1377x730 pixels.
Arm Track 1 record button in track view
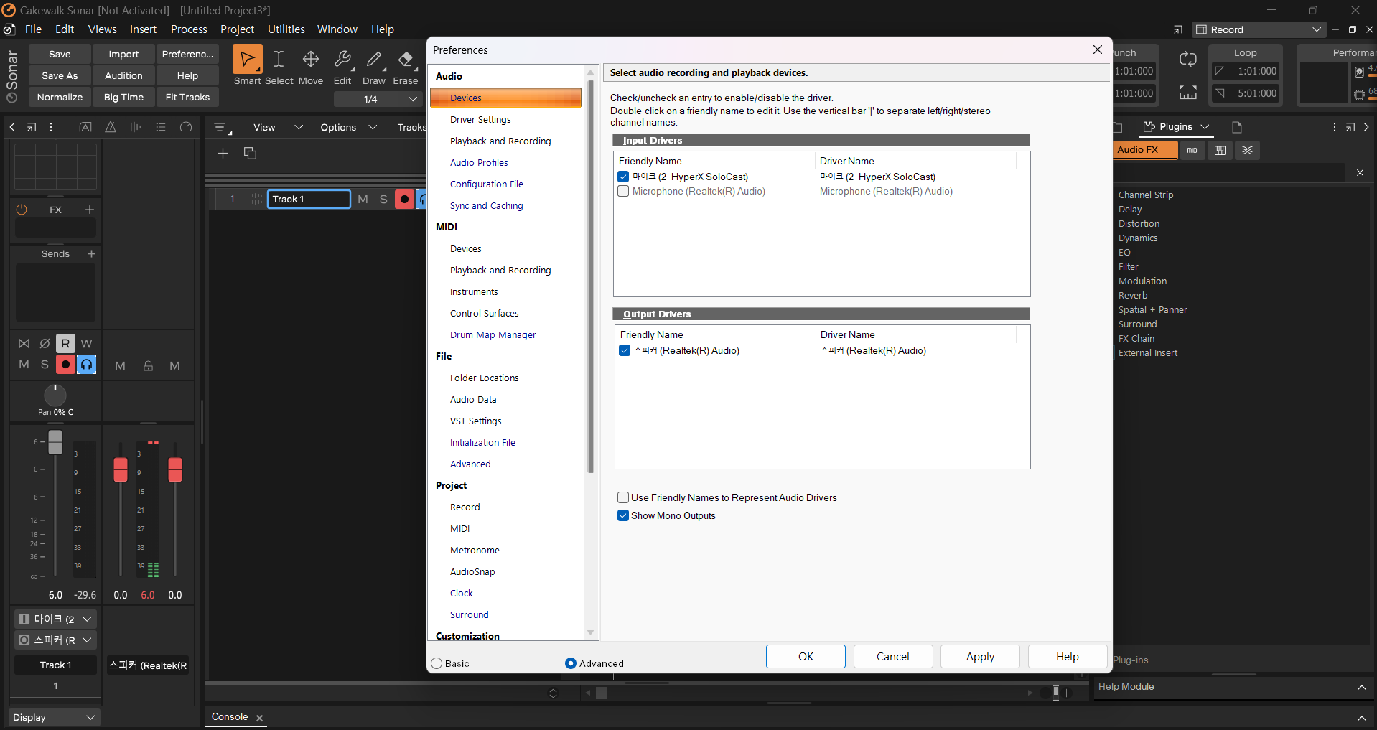tap(404, 199)
